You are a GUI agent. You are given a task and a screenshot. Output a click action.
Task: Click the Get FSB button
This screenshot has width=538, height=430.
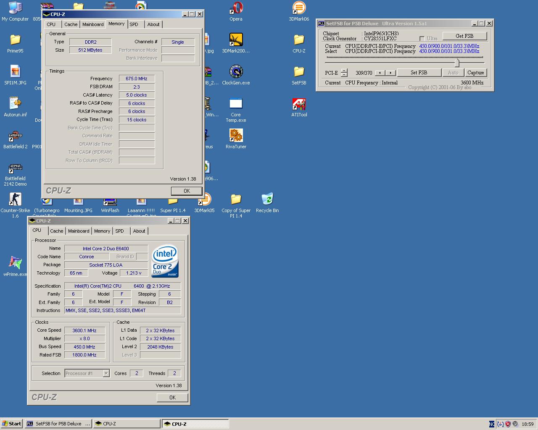464,36
